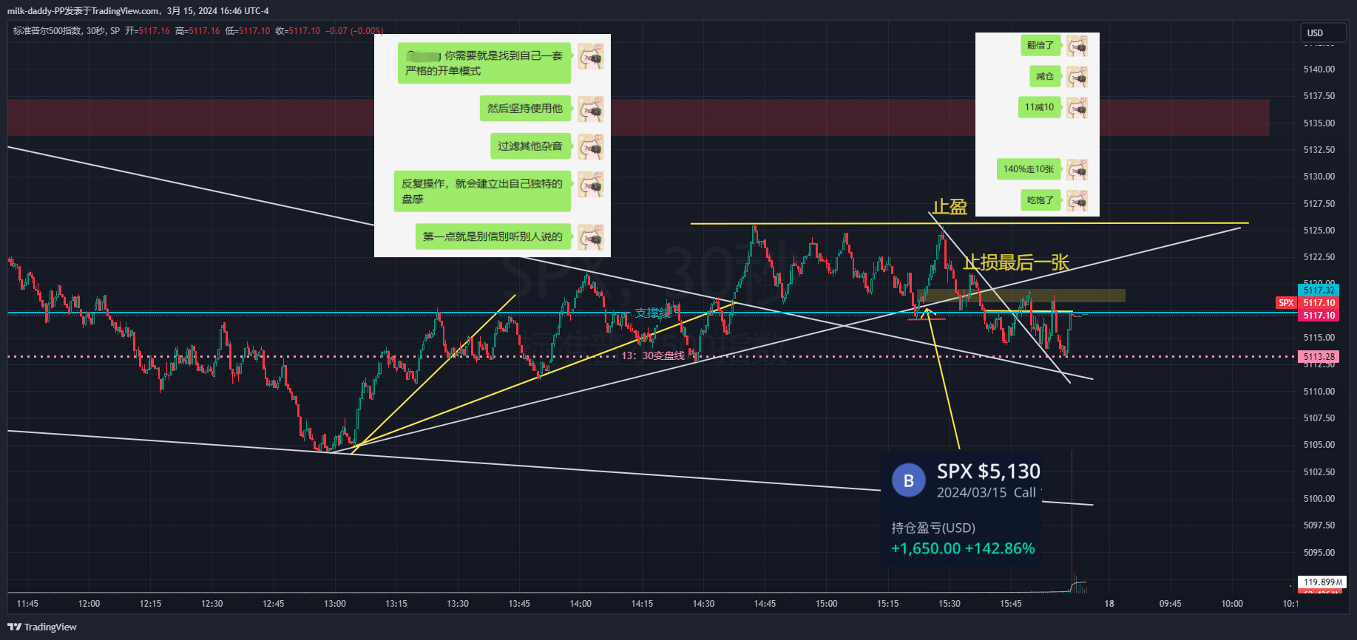Click the 止盈 take-profit annotation
The image size is (1357, 640).
coord(950,207)
